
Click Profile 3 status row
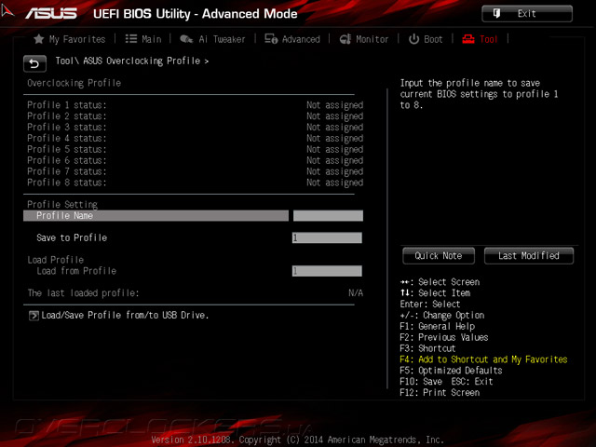click(x=195, y=128)
